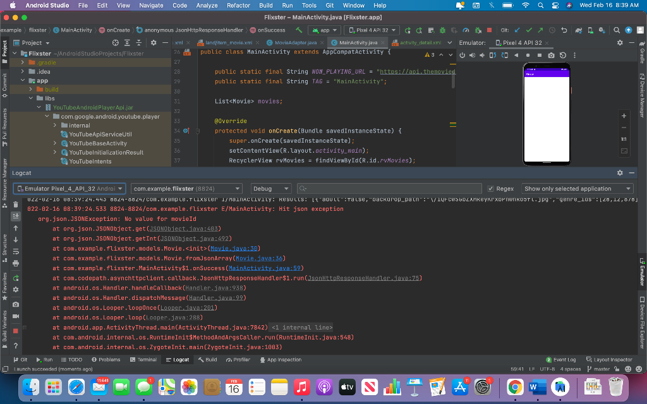647x404 pixels.
Task: Click the Debug app bug icon
Action: click(x=442, y=30)
